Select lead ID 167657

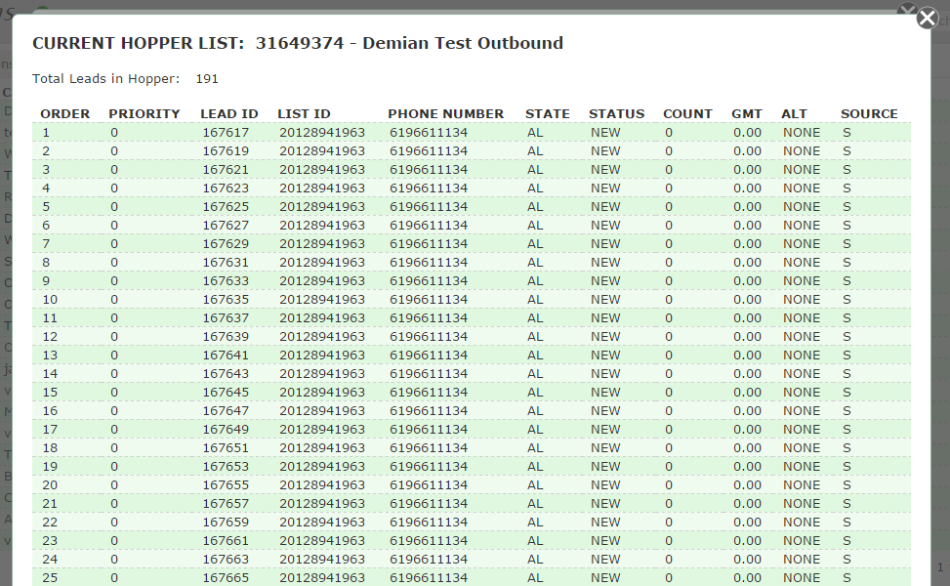[x=226, y=504]
